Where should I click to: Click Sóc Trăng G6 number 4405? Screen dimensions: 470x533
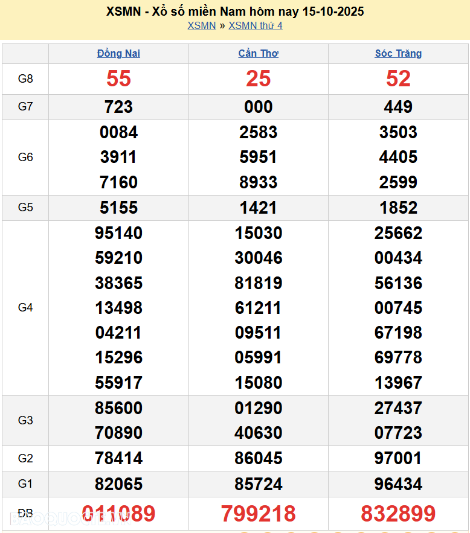coord(398,157)
